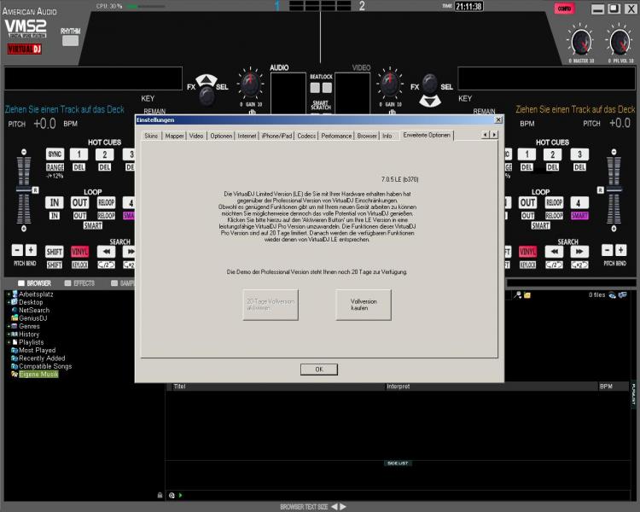640x512 pixels.
Task: Click yellow folder icon in browser toolbar
Action: [527, 294]
